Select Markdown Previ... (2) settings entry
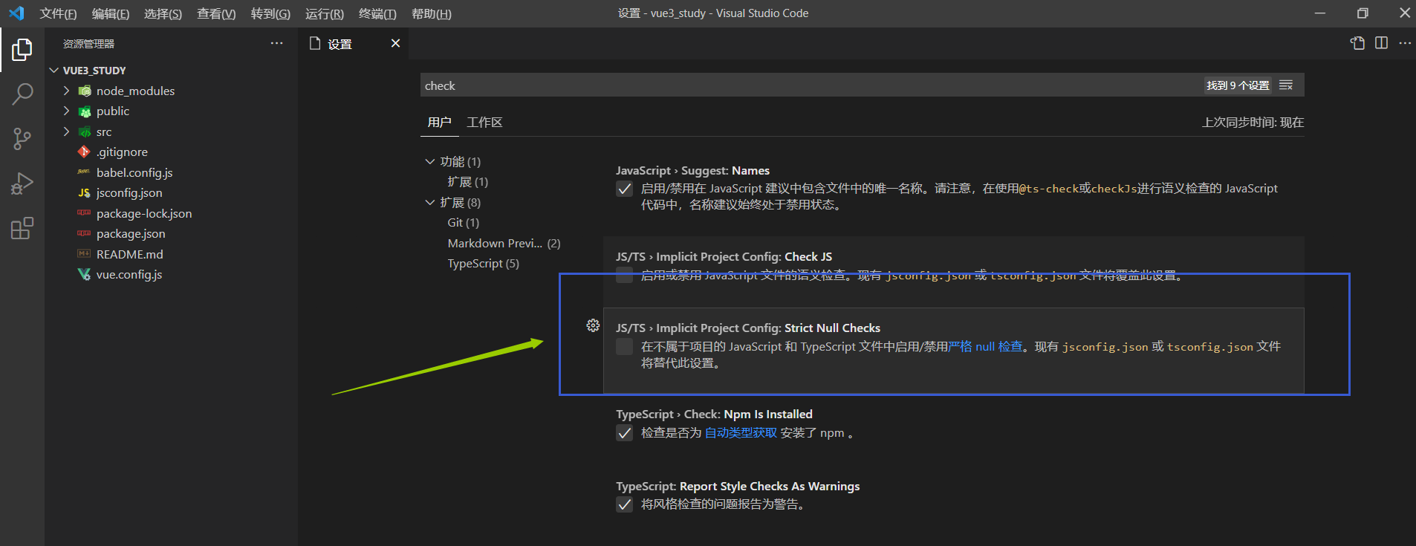Image resolution: width=1416 pixels, height=546 pixels. (504, 243)
